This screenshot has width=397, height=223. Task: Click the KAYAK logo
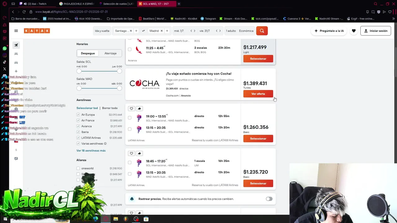coord(37,31)
